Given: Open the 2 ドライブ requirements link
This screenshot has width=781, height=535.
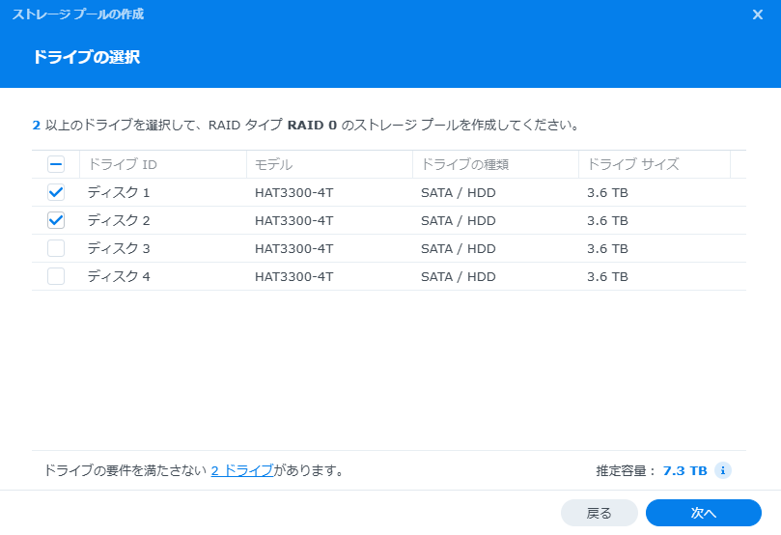Looking at the screenshot, I should pyautogui.click(x=241, y=470).
